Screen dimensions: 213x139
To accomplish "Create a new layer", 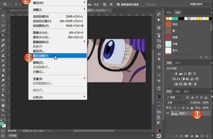I will coord(202,136).
